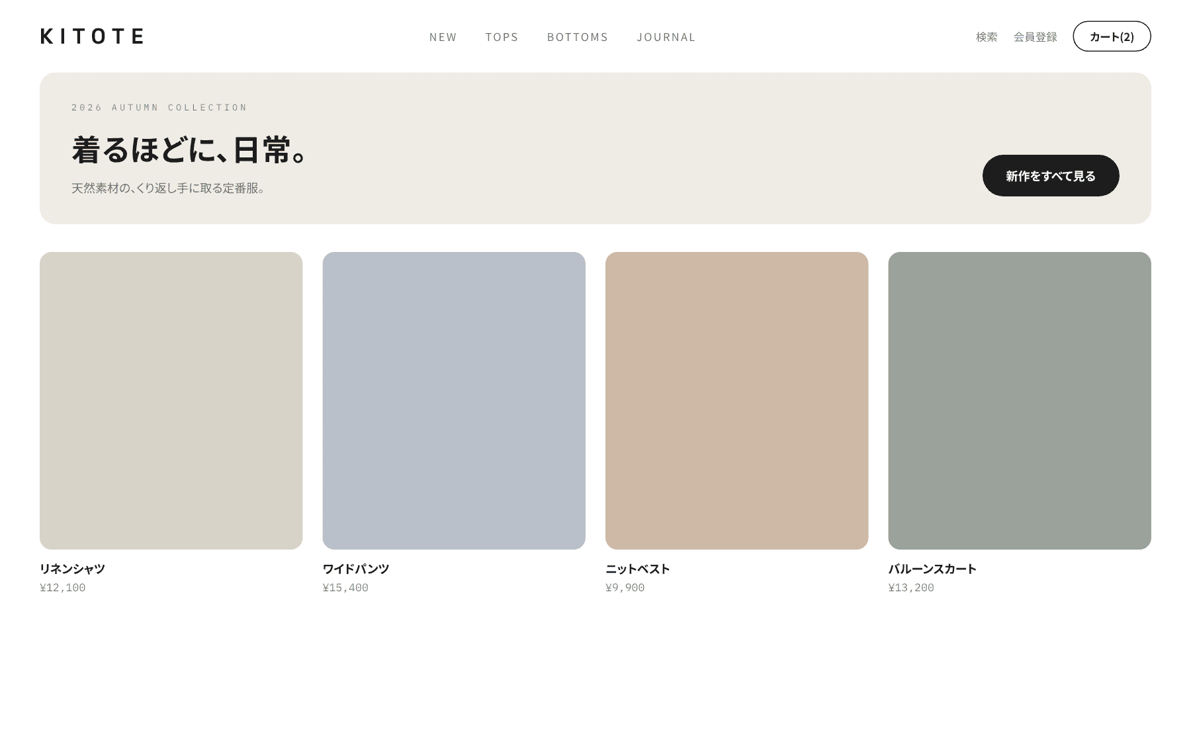Image resolution: width=1191 pixels, height=744 pixels.
Task: Select the ニットベスト product name
Action: point(638,569)
